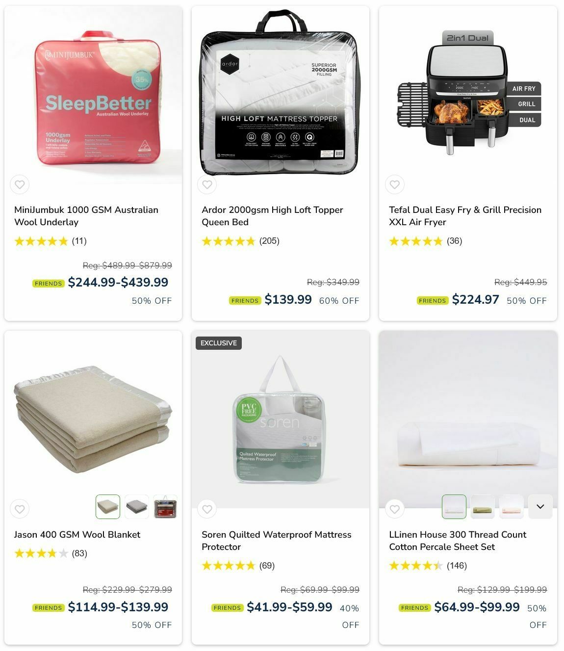Viewport: 564px width, 651px height.
Task: Open MiniJumbuk 1000 GSM Wool Underlay title
Action: tap(86, 216)
